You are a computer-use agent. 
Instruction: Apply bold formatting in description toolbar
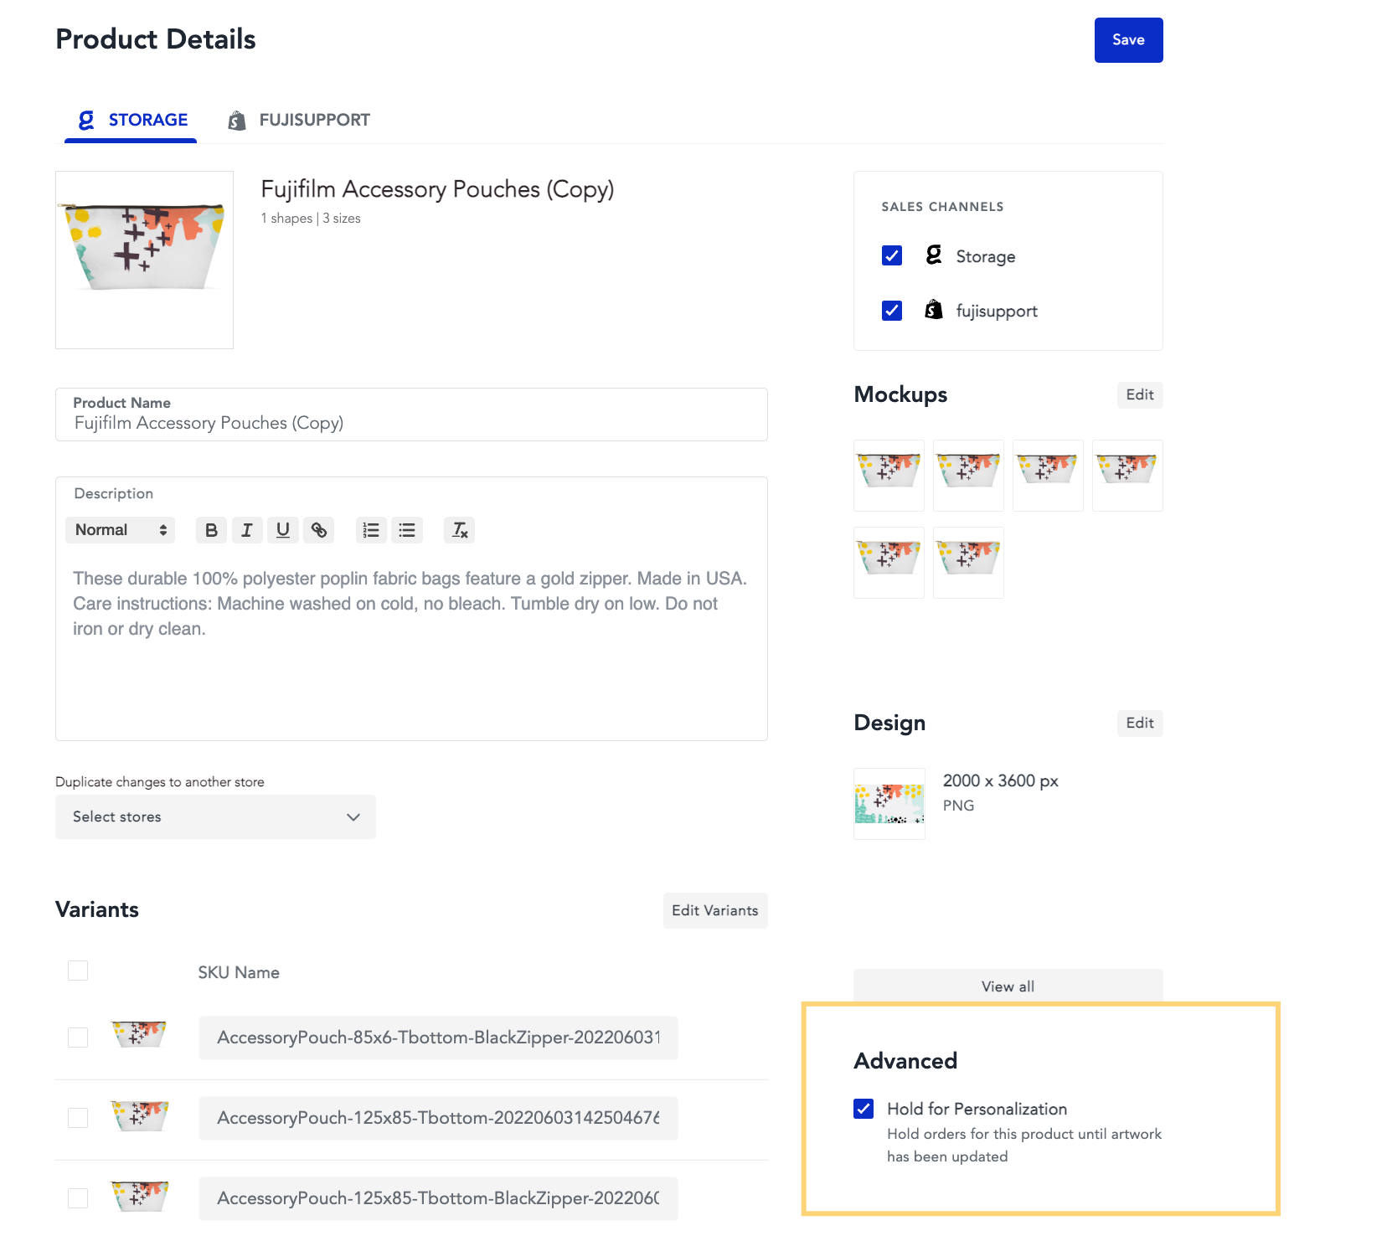pyautogui.click(x=211, y=530)
